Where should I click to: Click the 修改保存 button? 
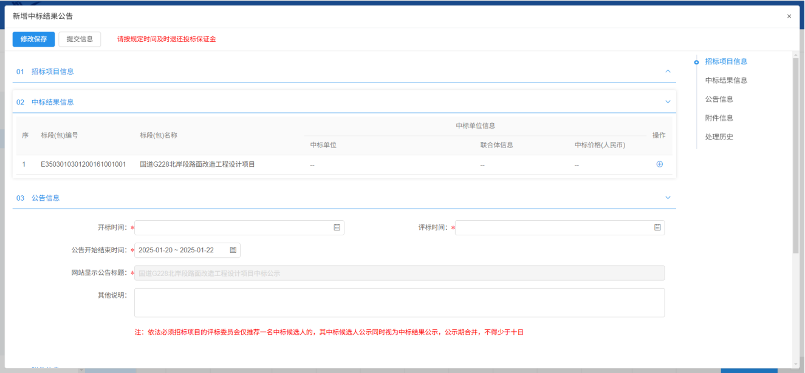[33, 39]
